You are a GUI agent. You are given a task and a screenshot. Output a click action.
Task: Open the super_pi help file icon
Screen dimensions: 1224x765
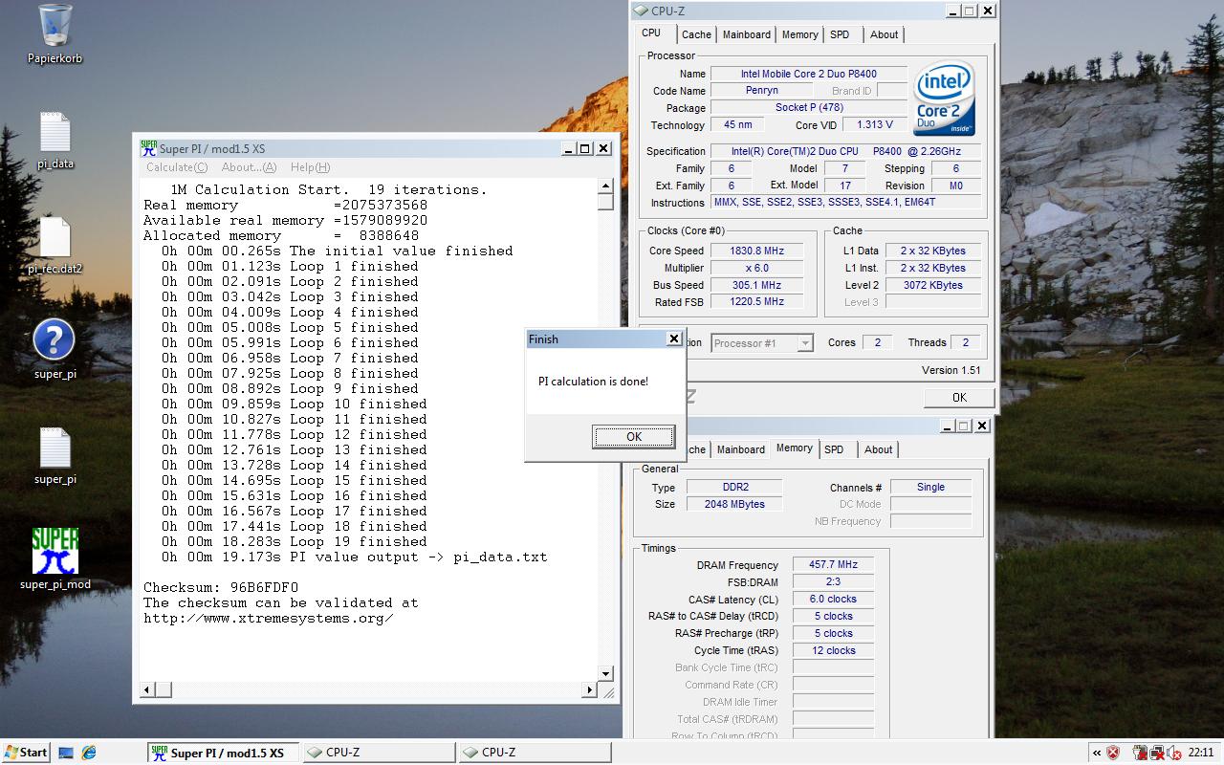click(x=55, y=340)
